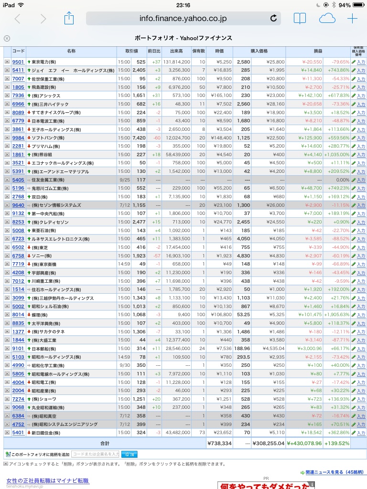The height and width of the screenshot is (489, 367).
Task: Click the 名称 column header
Action: (71, 51)
